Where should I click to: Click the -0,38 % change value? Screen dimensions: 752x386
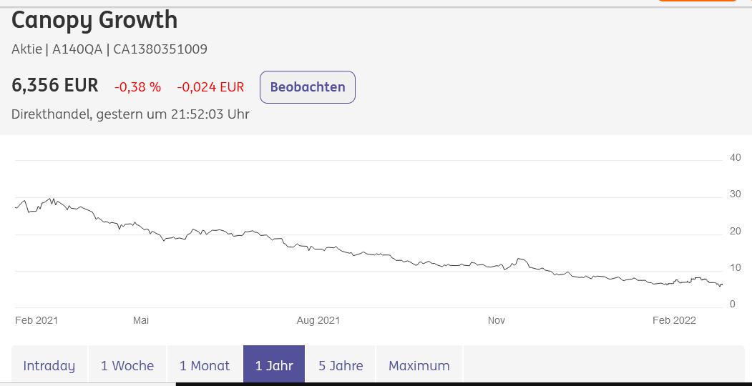point(137,87)
